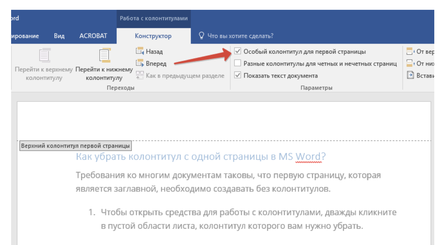This screenshot has height=245, width=448.
Task: Click the partly visible 'ирование' ribbon tab
Action: [25, 36]
